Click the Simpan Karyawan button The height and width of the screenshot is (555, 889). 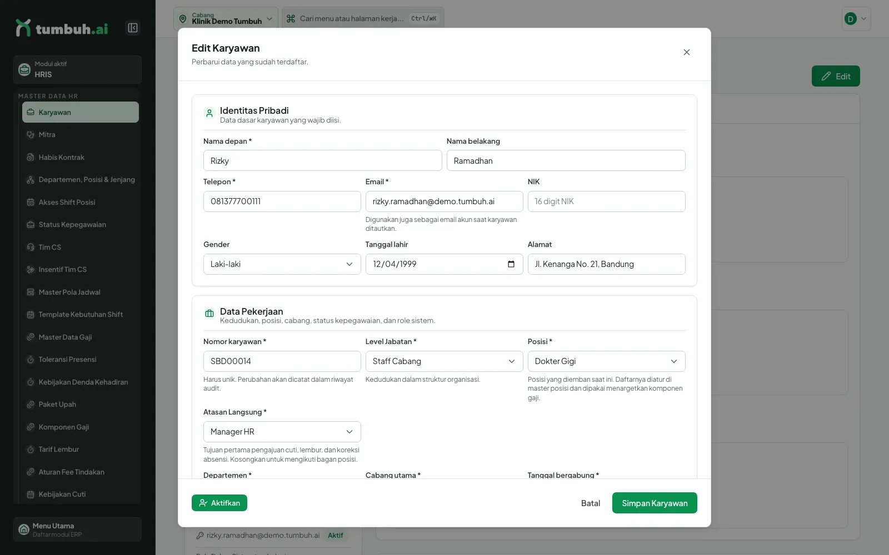click(655, 503)
